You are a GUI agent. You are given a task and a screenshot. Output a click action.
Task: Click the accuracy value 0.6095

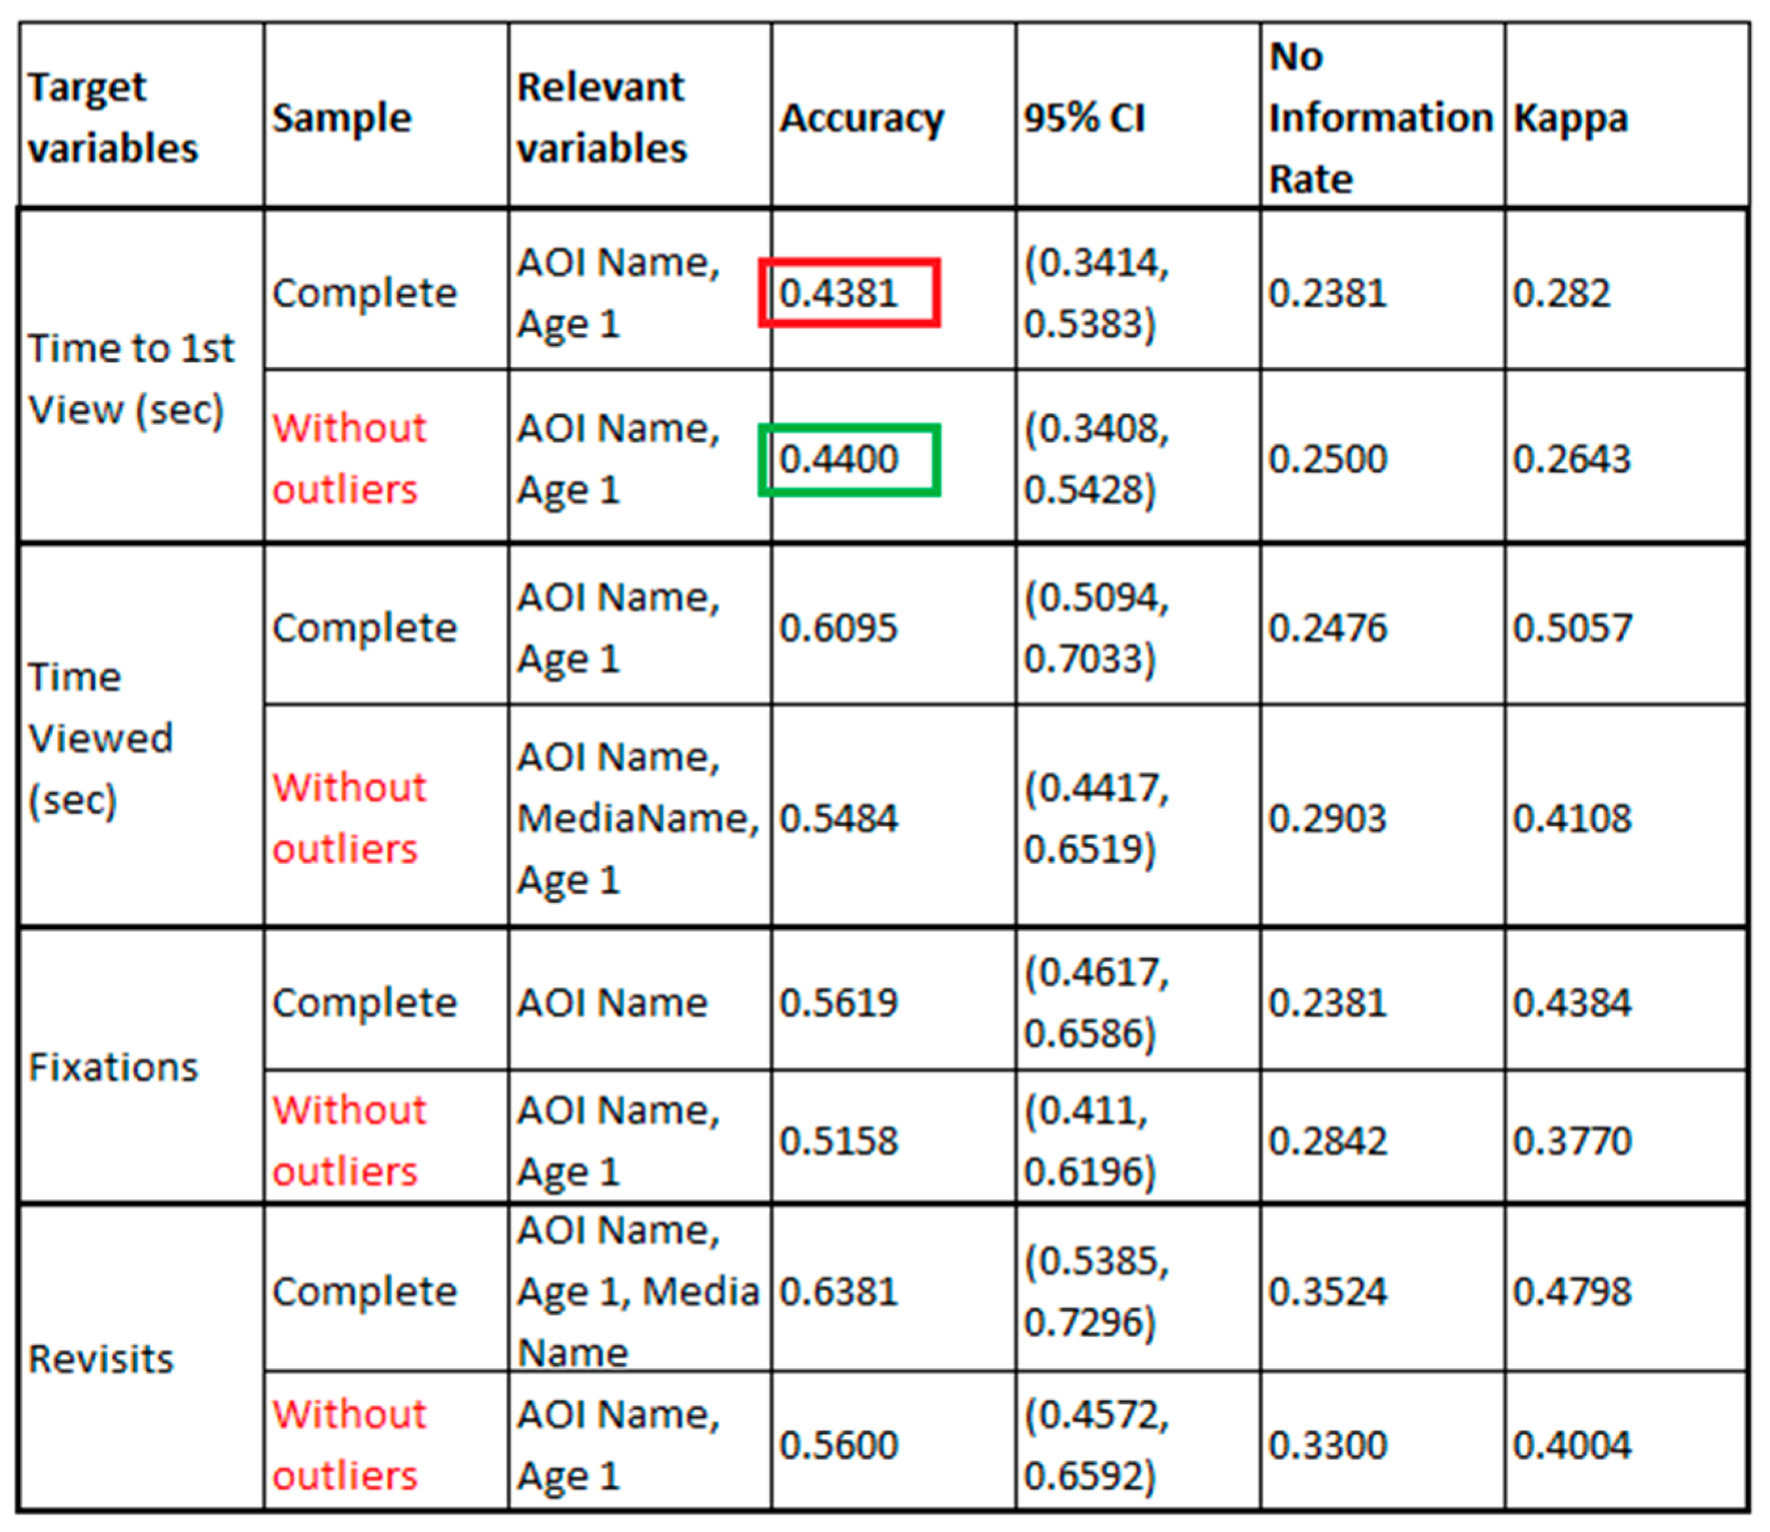pos(838,628)
